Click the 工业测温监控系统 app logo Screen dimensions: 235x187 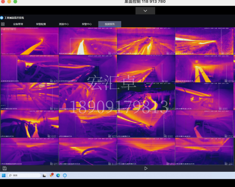(2, 18)
